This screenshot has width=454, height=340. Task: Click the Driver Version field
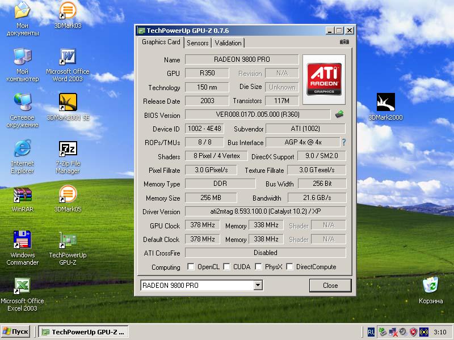(x=266, y=211)
